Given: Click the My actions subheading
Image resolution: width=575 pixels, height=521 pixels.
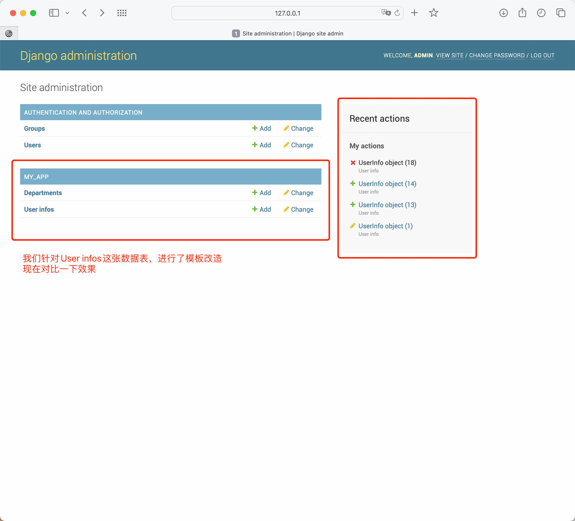Looking at the screenshot, I should coord(367,146).
